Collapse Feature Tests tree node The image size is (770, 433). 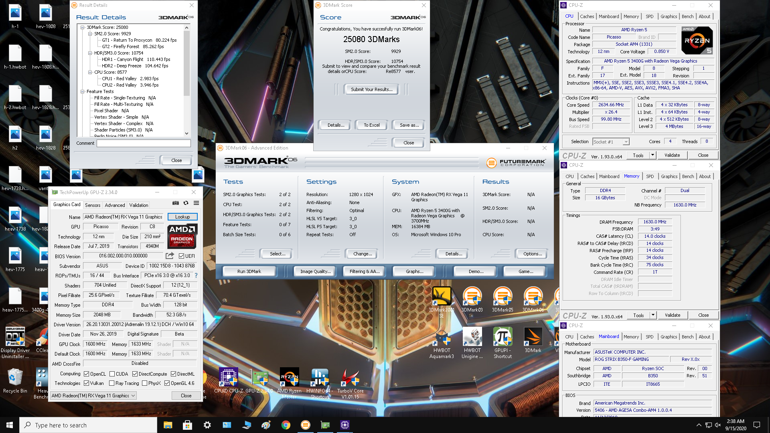pos(83,91)
